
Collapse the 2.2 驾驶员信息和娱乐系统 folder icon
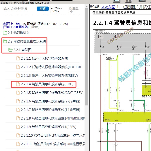(x=5, y=41)
